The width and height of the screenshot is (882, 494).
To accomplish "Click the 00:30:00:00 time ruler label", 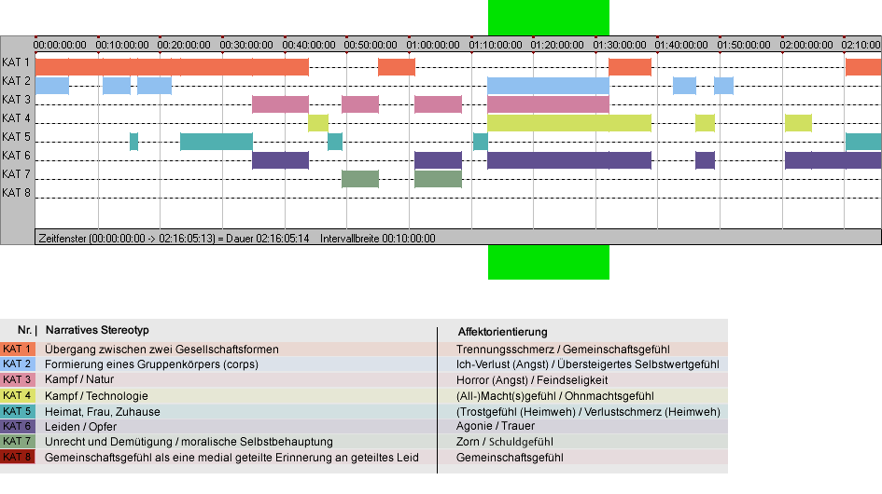I will click(x=246, y=45).
